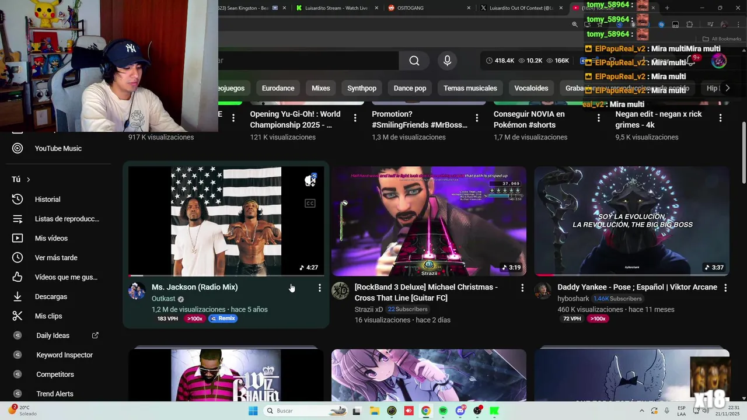Open Ms. Jackson (Radio Mix) title

194,287
